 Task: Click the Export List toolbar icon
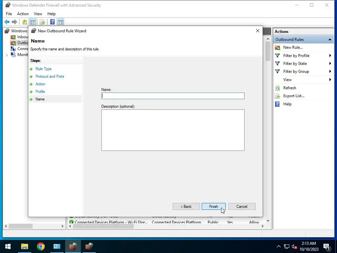[42, 22]
